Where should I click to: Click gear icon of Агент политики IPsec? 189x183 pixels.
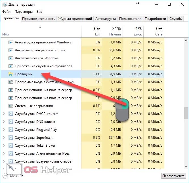point(11,153)
